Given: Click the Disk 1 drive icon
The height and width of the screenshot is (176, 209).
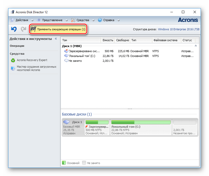Looking at the screenshot, I should (x=66, y=122).
